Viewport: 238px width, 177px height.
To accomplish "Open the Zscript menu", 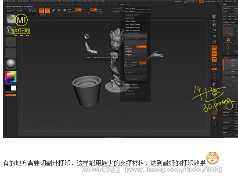I will click(128, 4).
